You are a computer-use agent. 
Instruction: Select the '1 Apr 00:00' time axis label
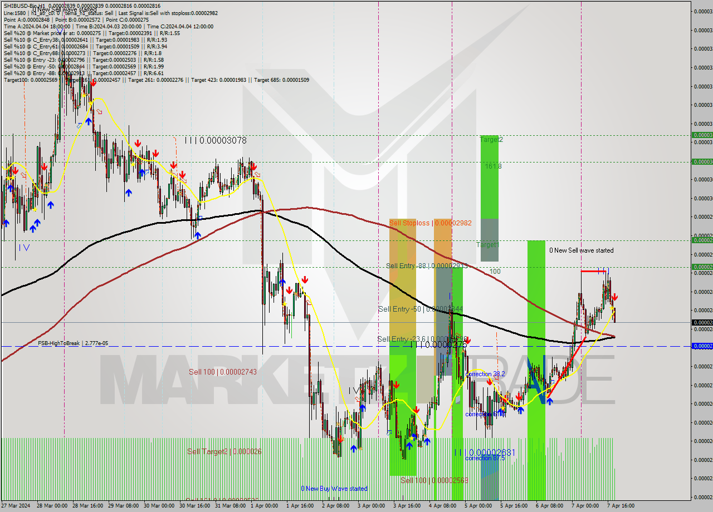point(265,506)
